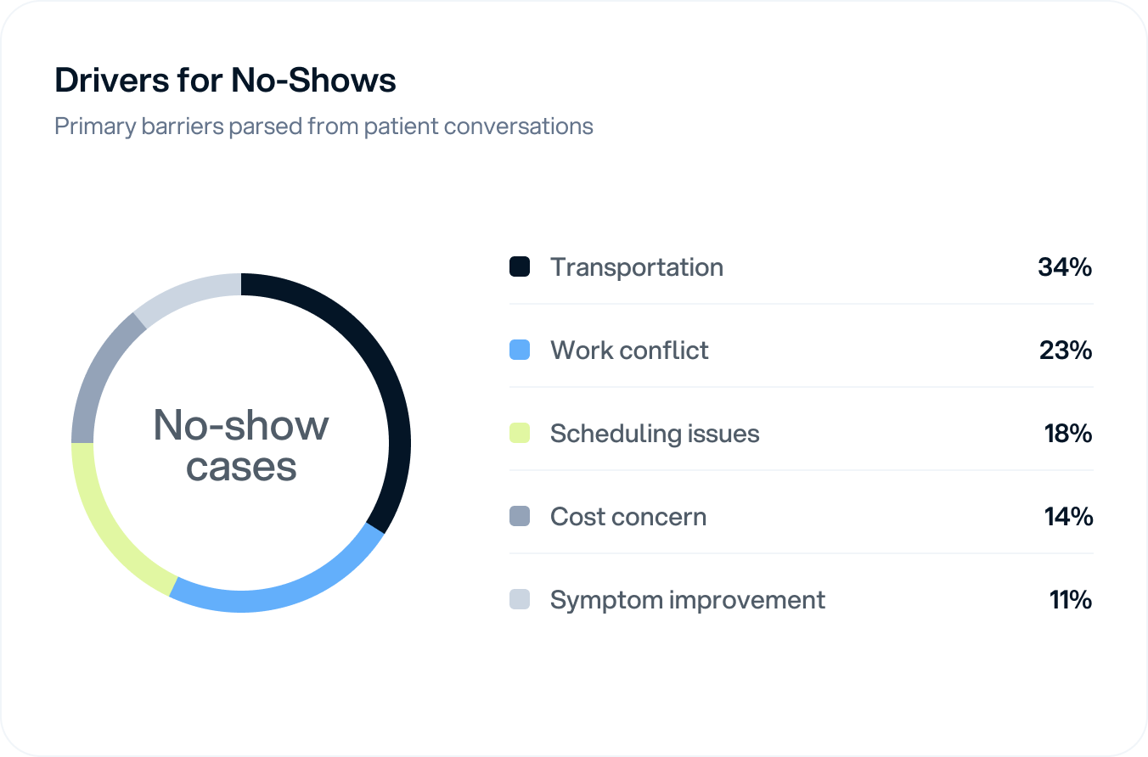This screenshot has height=757, width=1148.
Task: Click the 23% Work conflict value
Action: [x=1066, y=350]
